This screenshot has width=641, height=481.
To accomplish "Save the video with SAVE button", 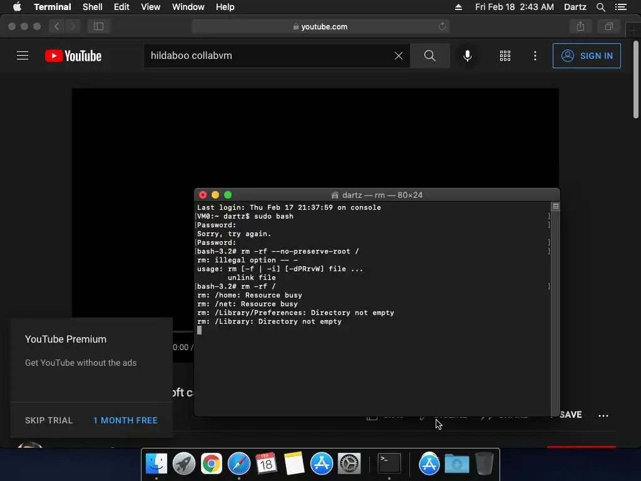I will [x=570, y=415].
